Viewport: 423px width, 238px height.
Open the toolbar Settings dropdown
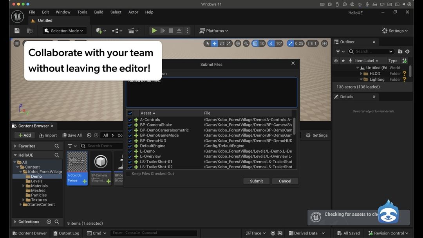coord(395,31)
